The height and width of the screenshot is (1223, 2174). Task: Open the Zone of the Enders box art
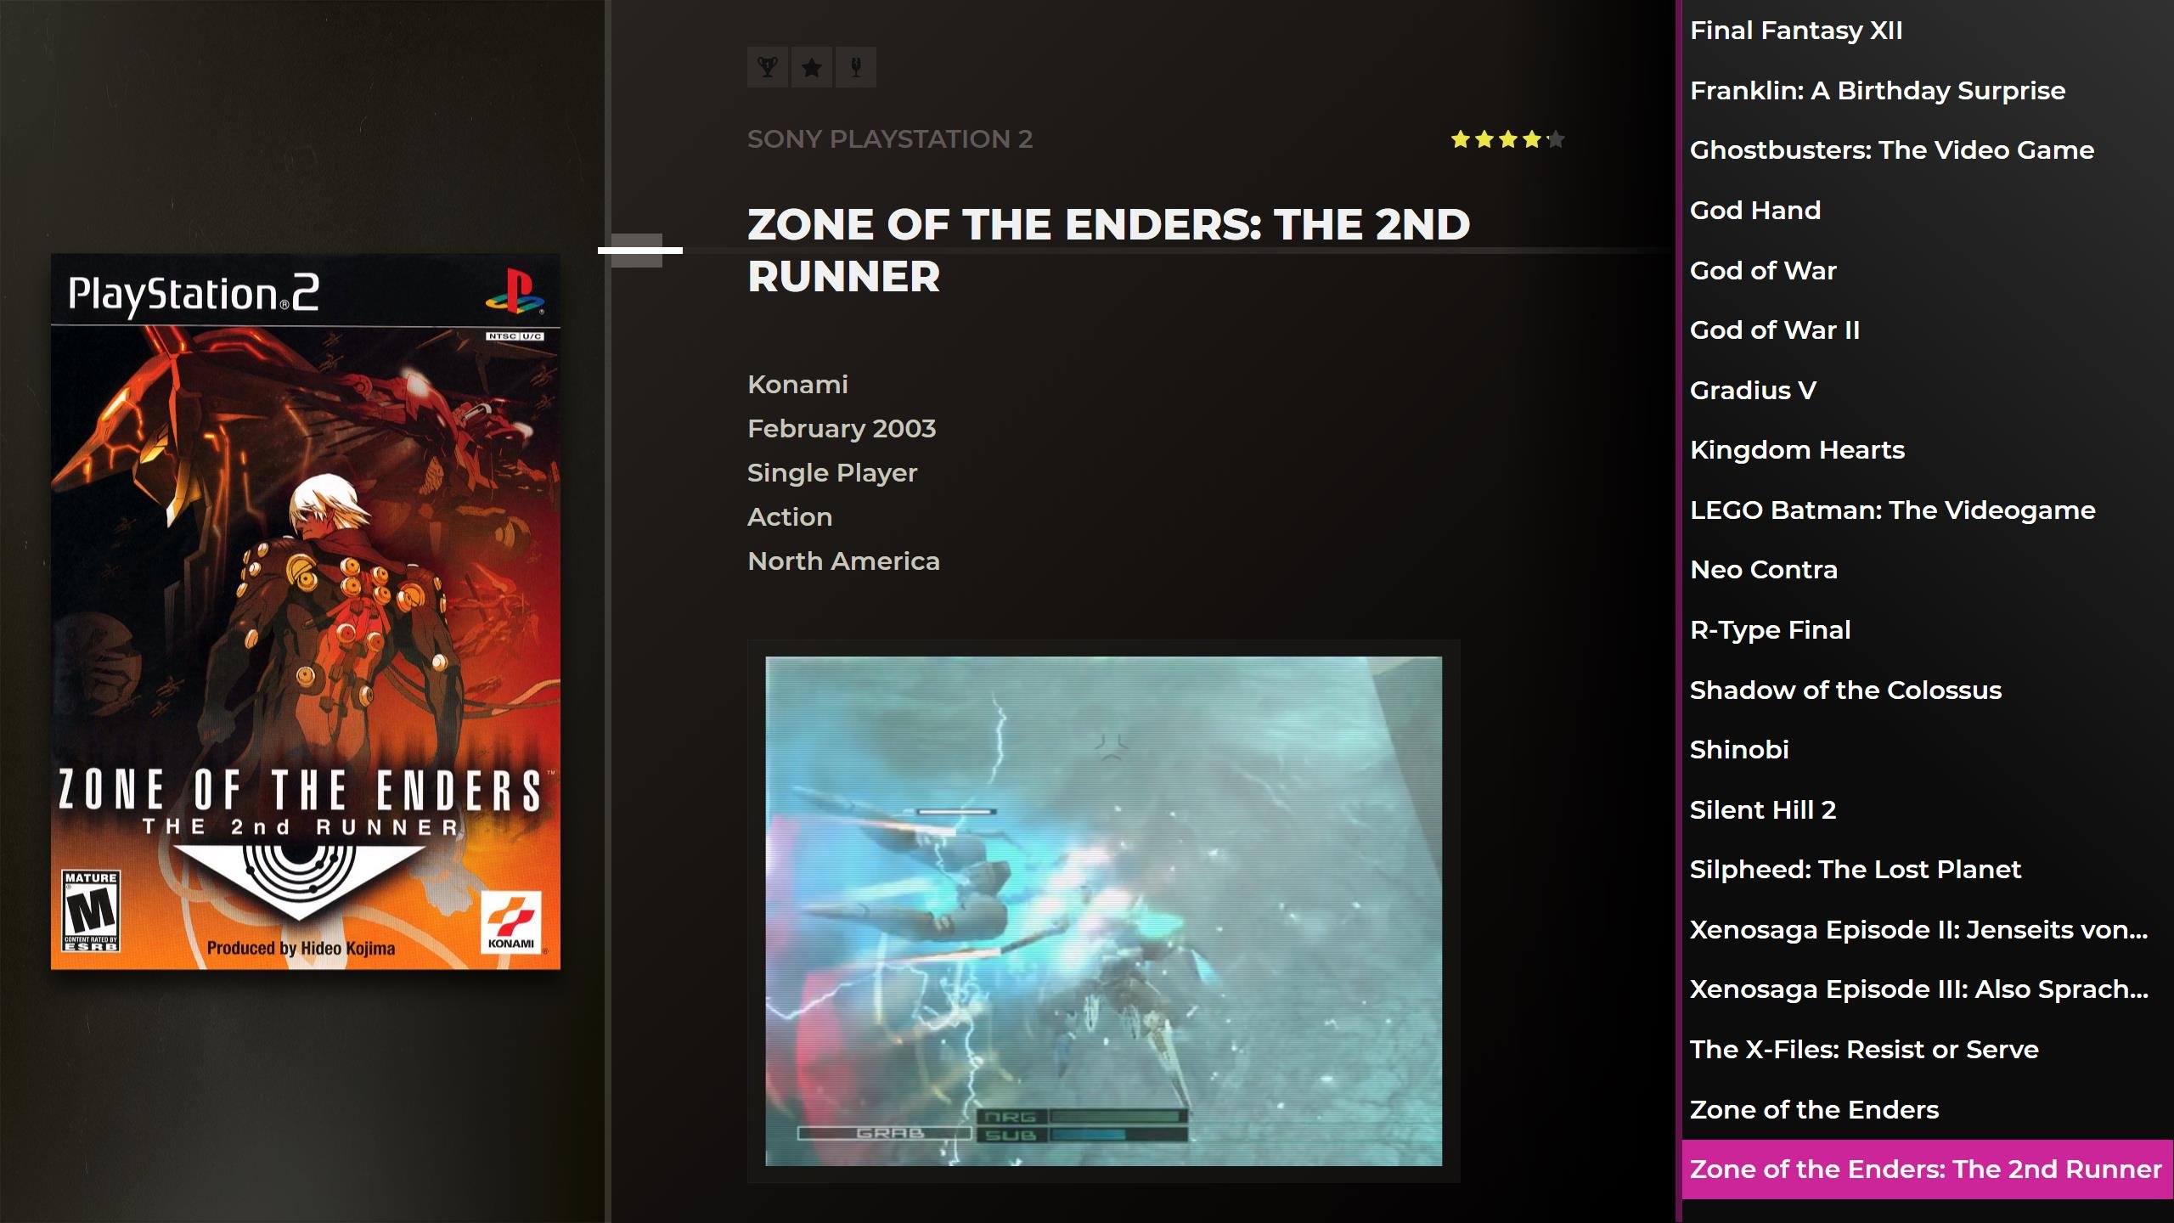[306, 611]
